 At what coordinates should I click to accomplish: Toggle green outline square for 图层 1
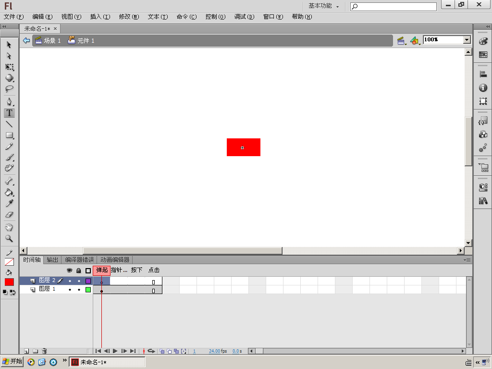tap(88, 290)
